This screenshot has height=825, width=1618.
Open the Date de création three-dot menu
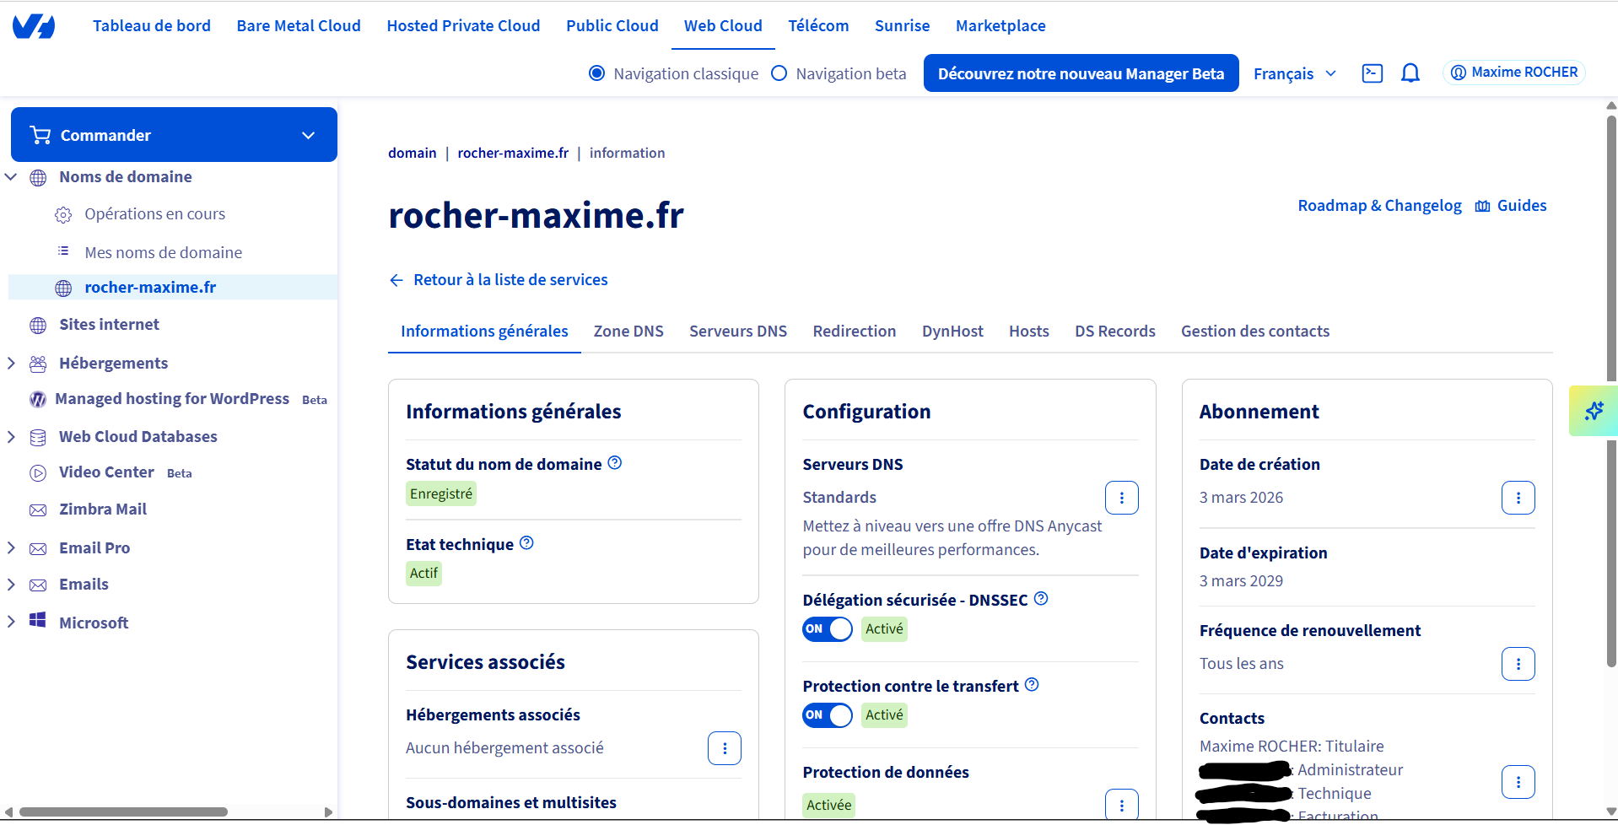pos(1518,498)
